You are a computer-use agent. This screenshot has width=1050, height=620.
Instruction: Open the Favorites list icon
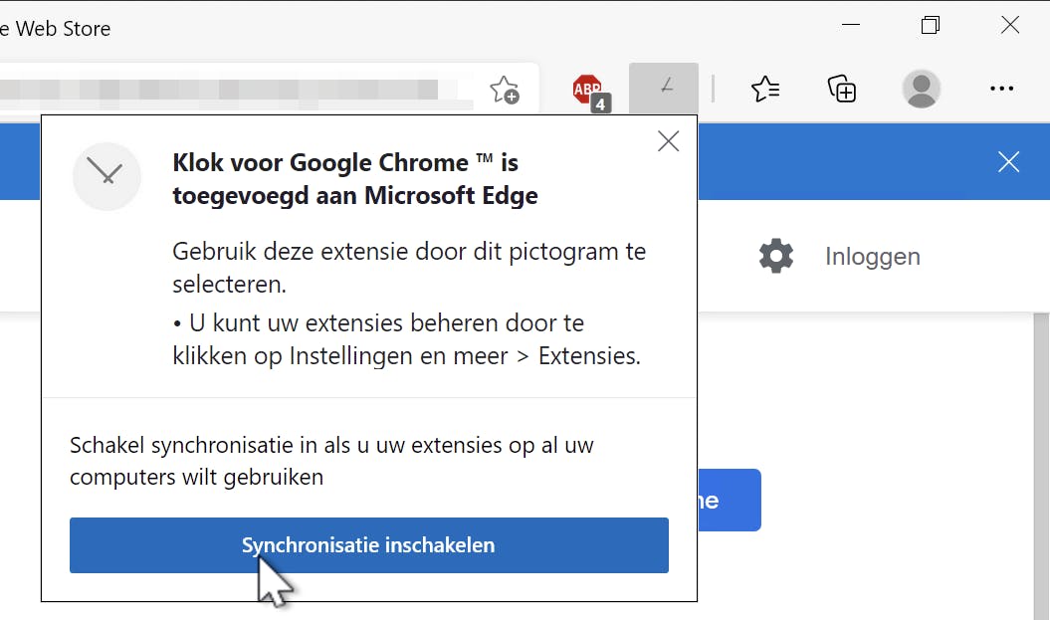tap(765, 90)
